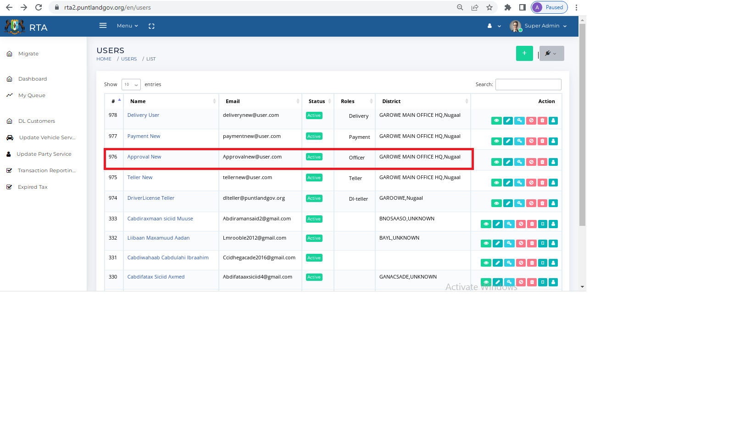This screenshot has height=438, width=745.
Task: Click the USERS breadcrumb link
Action: click(129, 59)
